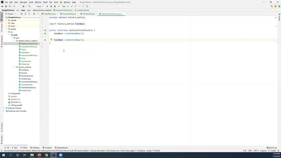Viewport: 281px width, 158px height.
Task: Open the File menu
Action: (x=6, y=2)
